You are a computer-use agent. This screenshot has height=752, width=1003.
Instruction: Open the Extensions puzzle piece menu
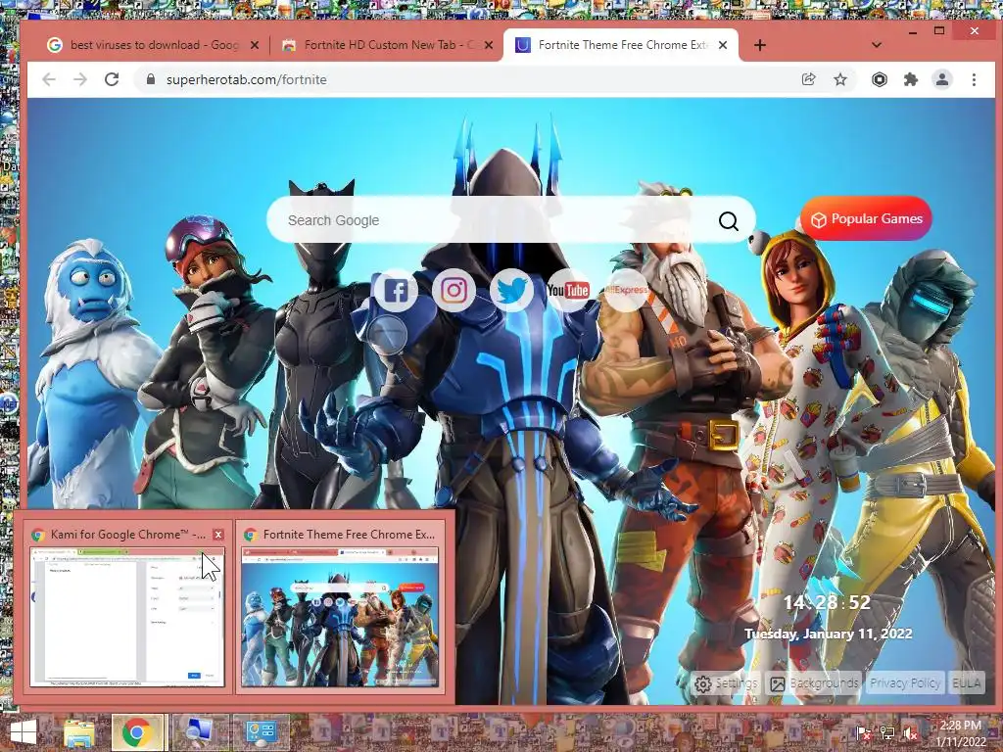(910, 79)
